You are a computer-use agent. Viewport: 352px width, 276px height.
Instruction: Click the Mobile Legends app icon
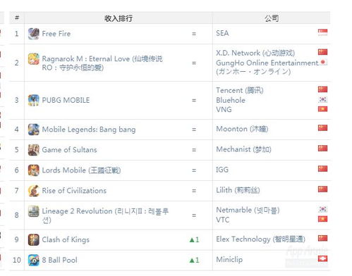click(34, 130)
